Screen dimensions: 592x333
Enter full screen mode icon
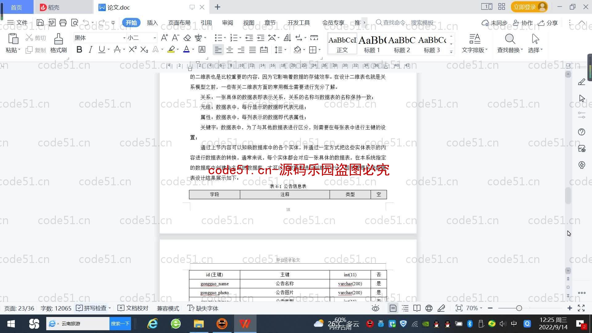(581, 308)
